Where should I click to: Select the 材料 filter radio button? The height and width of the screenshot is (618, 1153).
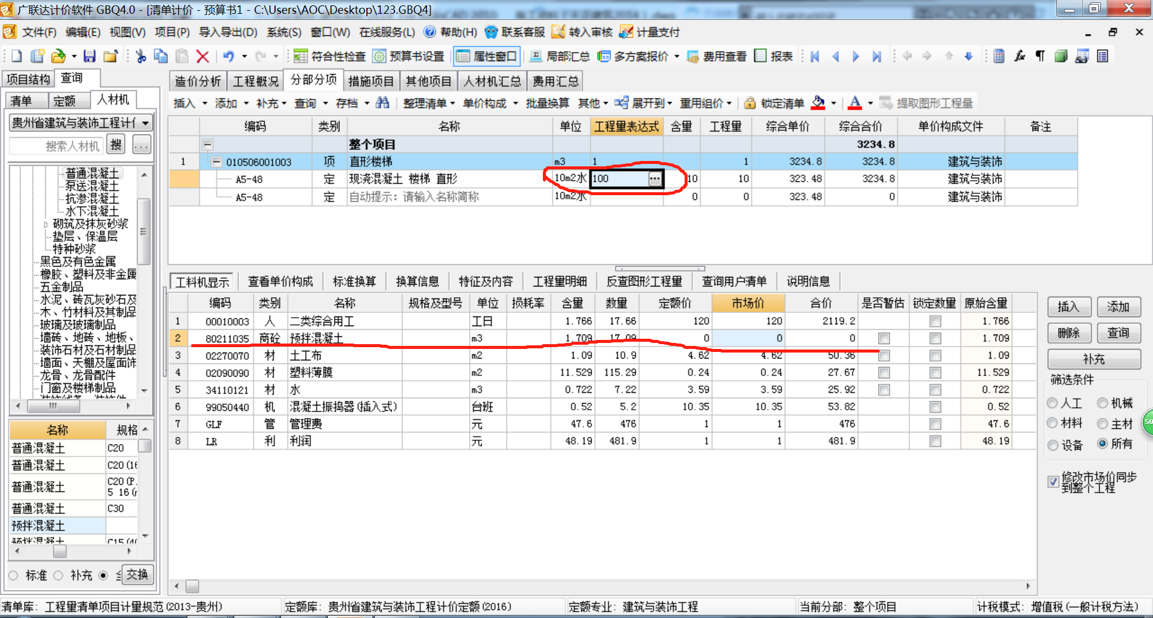pyautogui.click(x=1052, y=423)
